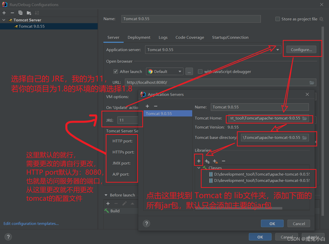Cancel the Application Servers dialog

[x=299, y=224]
